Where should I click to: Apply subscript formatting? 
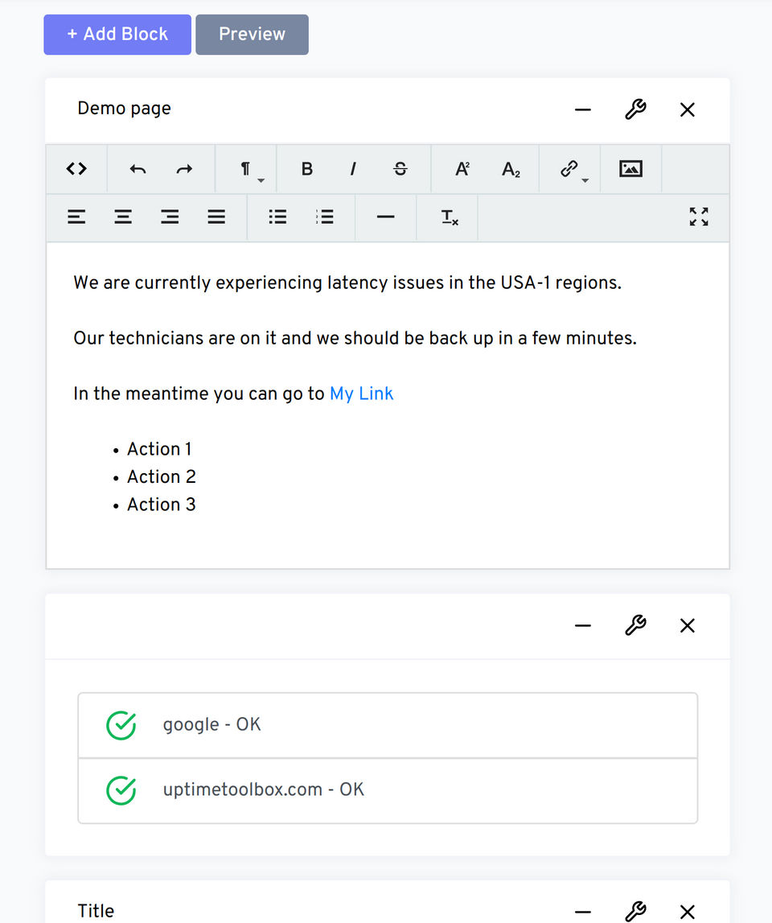coord(510,170)
